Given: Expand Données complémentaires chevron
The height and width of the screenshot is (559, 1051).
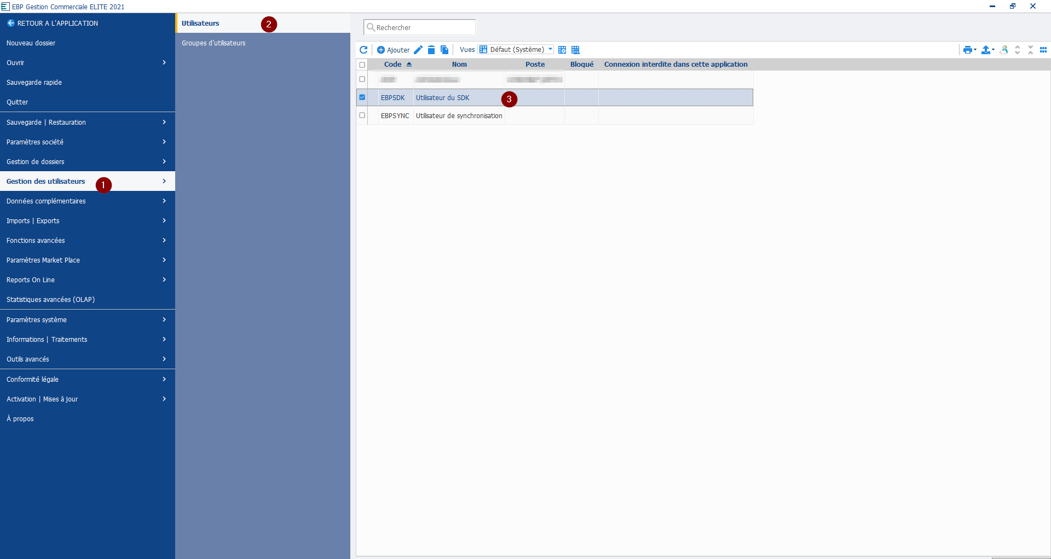Looking at the screenshot, I should [x=164, y=201].
